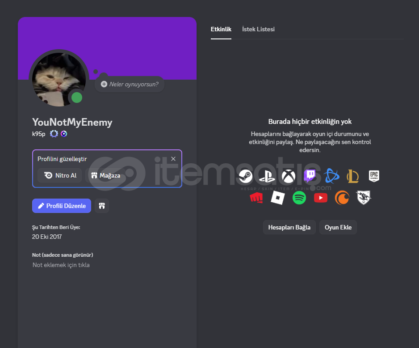Click the Oyun Ekle button

coord(338,227)
